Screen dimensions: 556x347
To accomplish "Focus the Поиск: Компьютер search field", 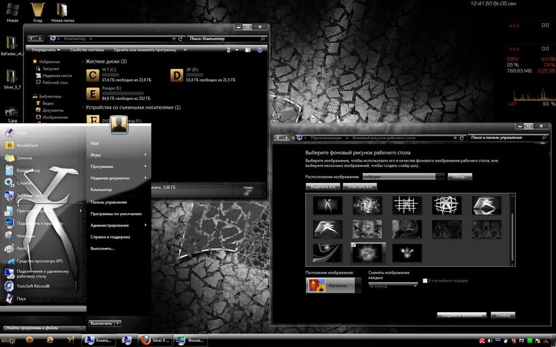I will pos(228,38).
